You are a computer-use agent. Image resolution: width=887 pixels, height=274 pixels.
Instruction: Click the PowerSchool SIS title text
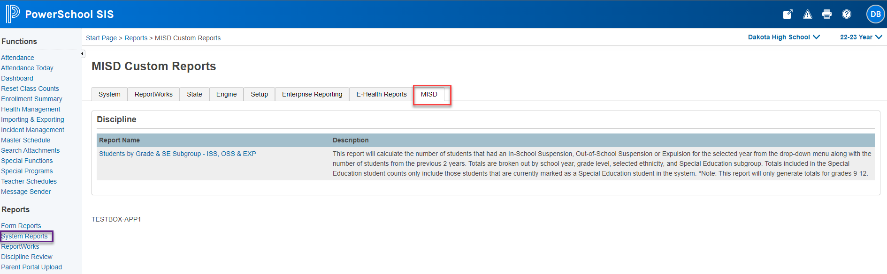click(69, 14)
